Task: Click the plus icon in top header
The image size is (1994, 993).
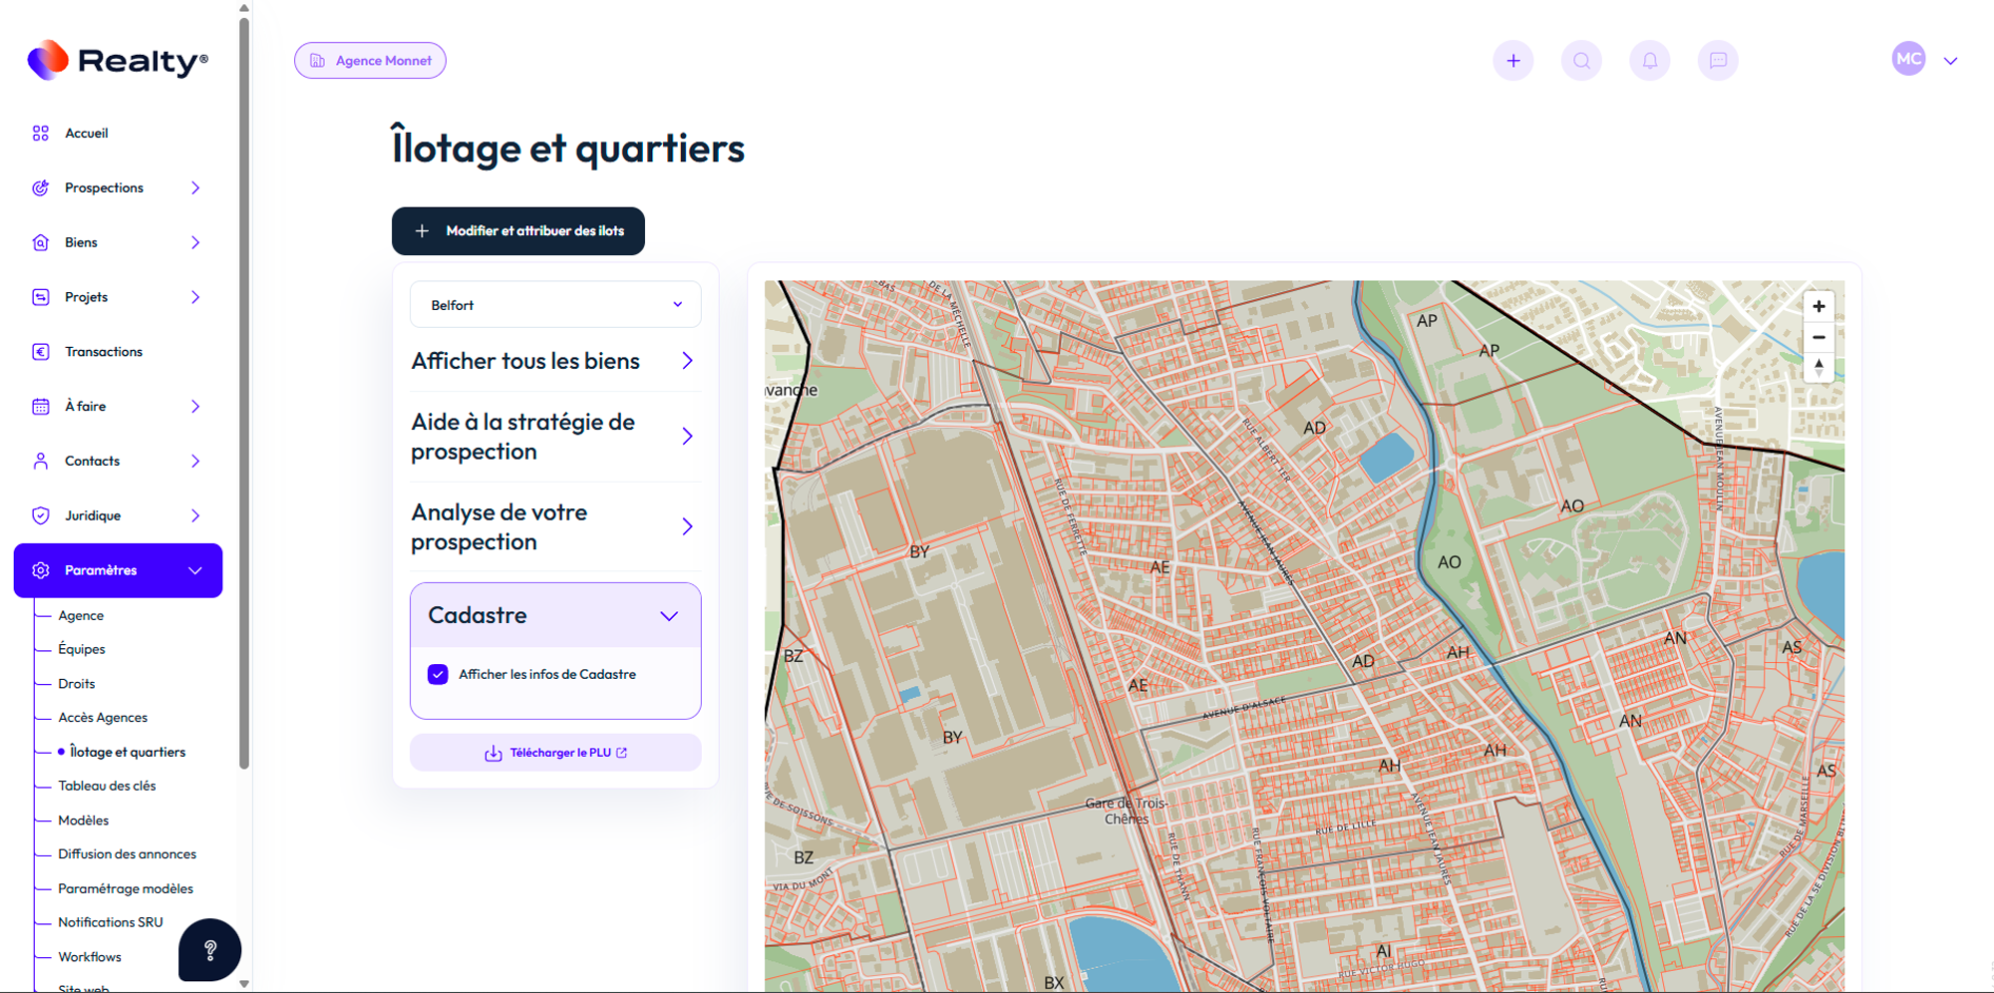Action: pyautogui.click(x=1512, y=61)
